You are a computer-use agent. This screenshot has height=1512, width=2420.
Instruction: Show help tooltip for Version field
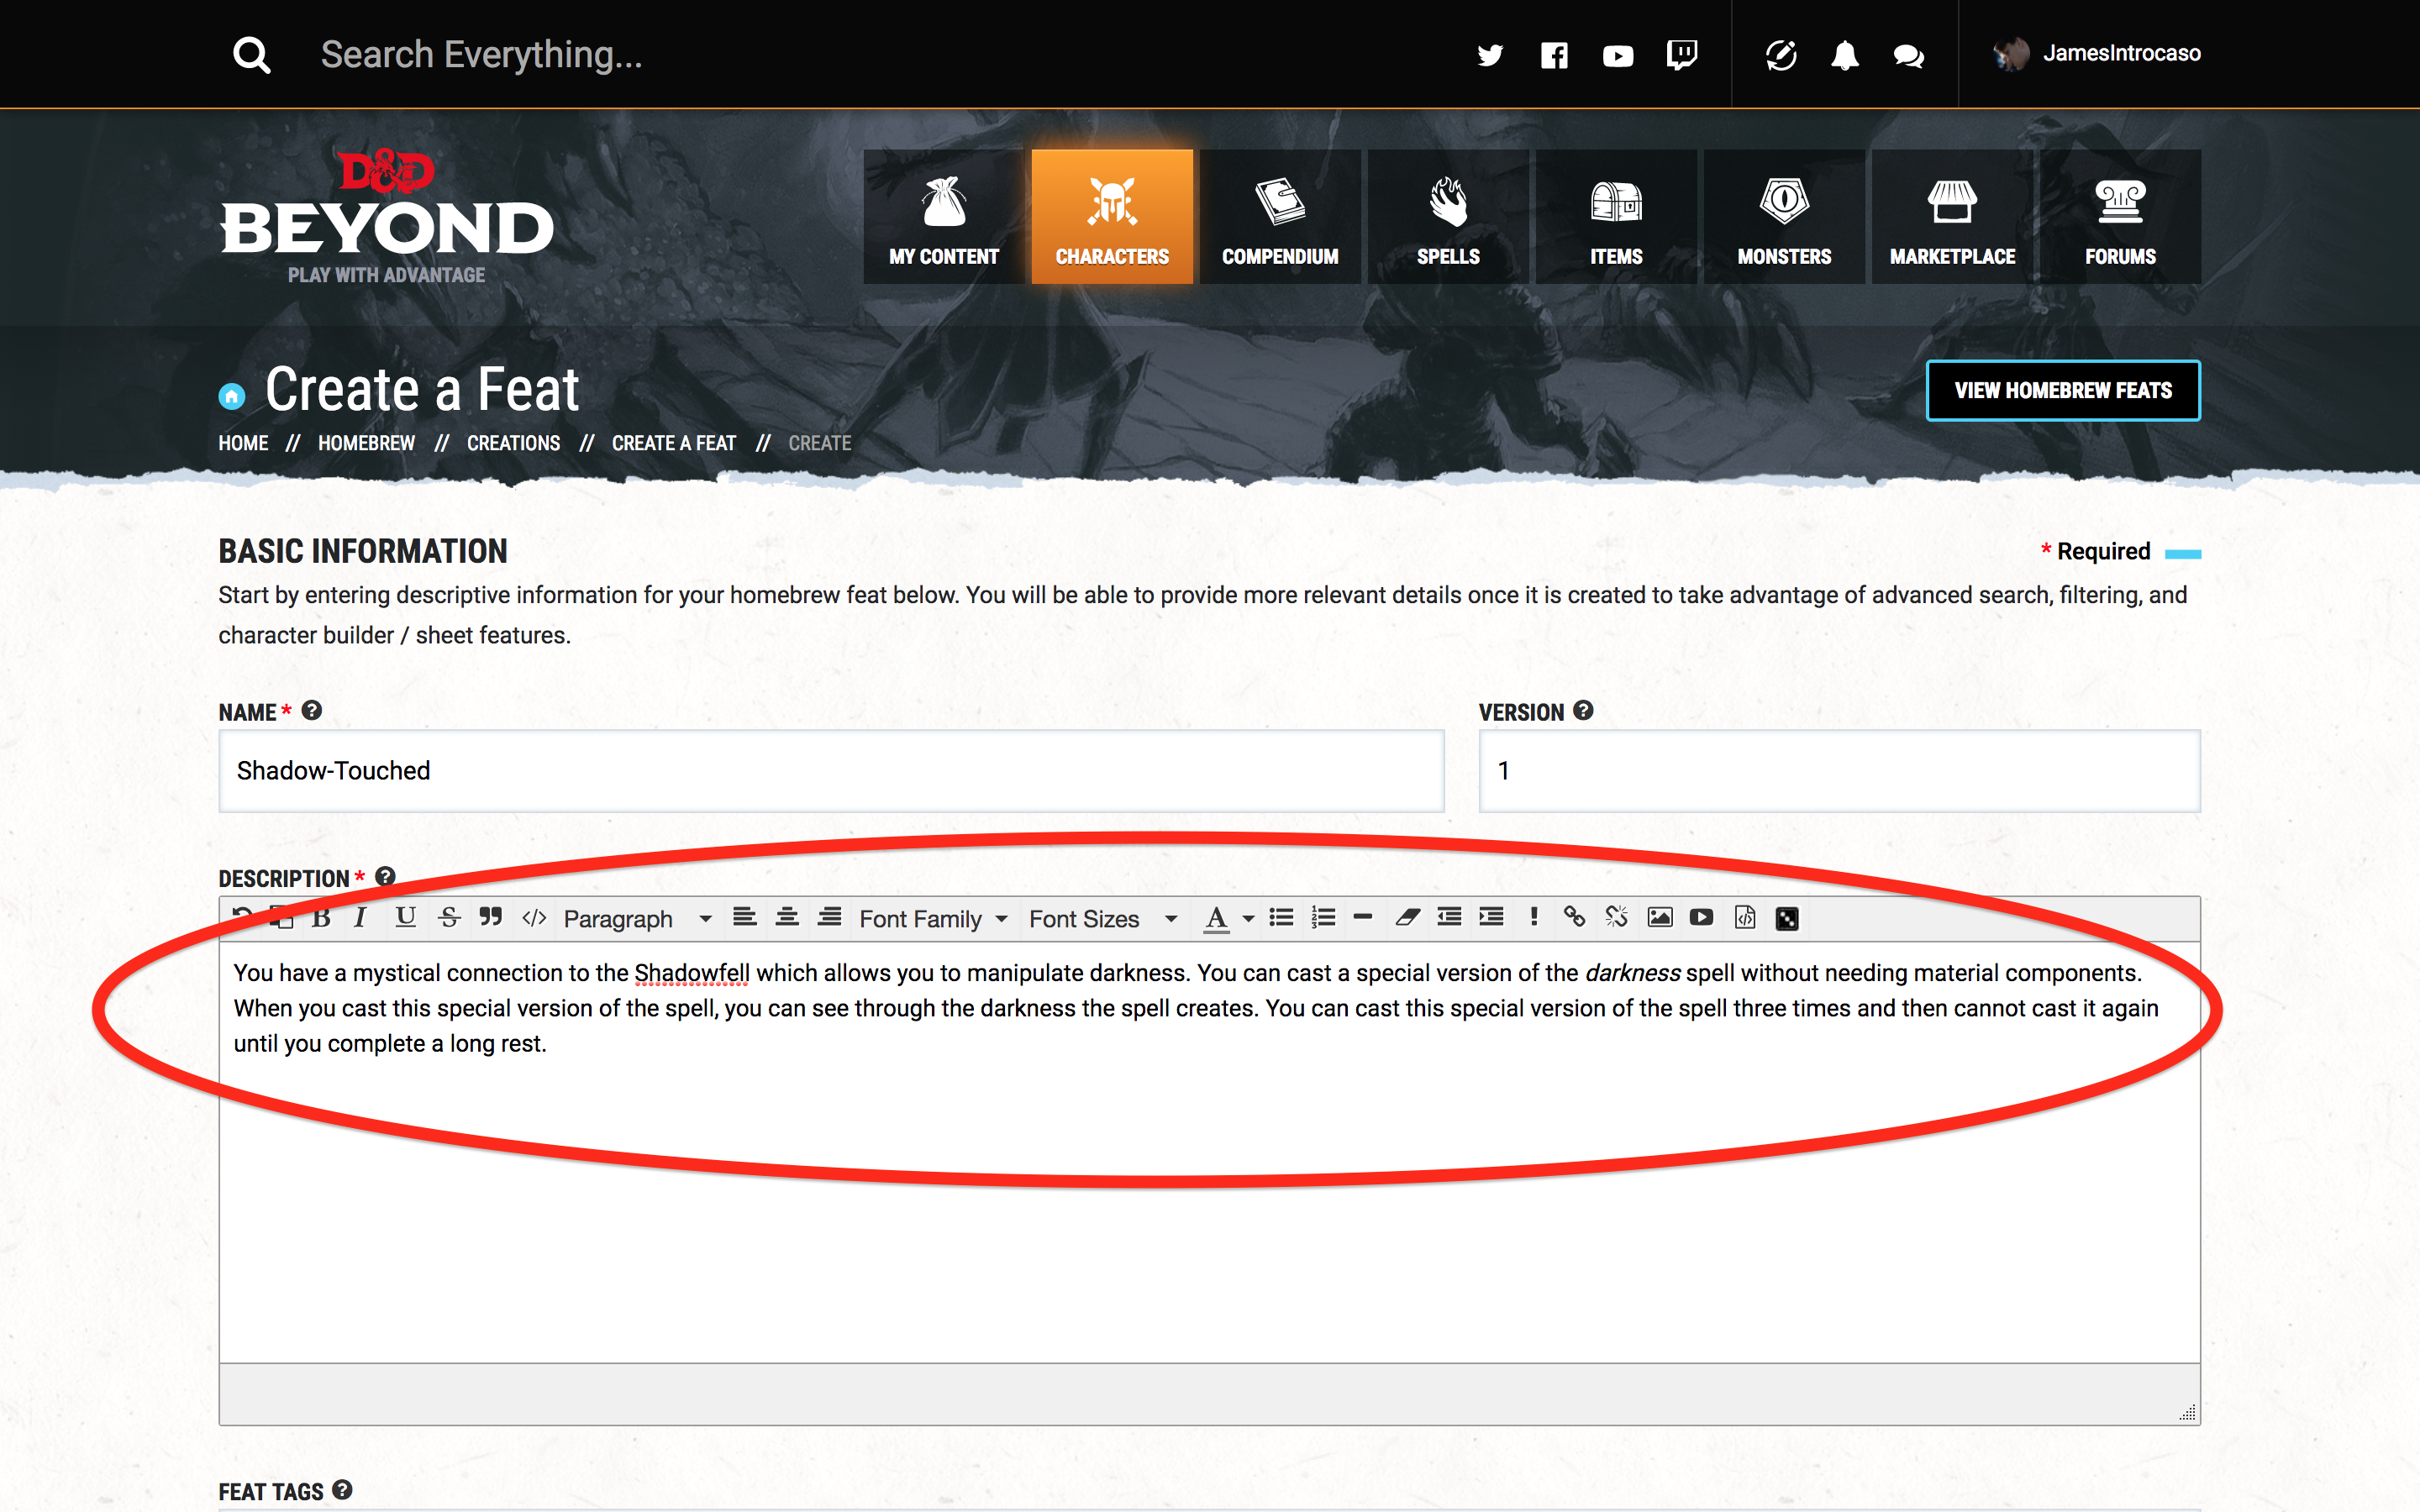1583,711
